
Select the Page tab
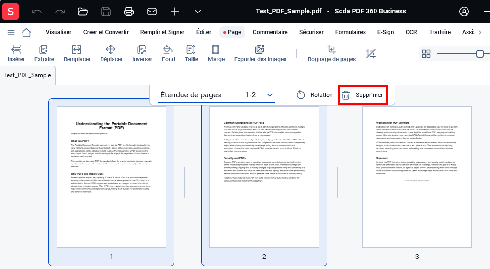232,32
